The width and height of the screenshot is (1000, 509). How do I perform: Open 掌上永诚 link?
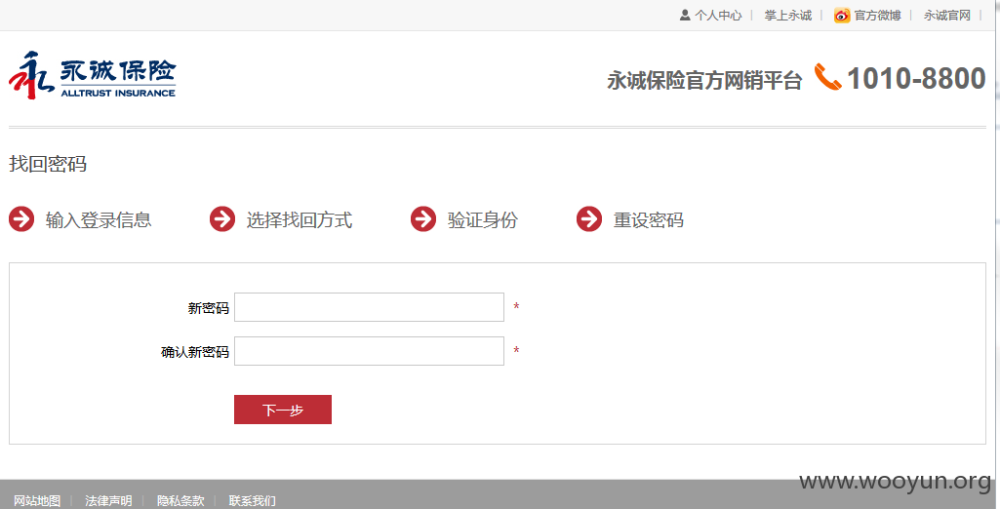(x=787, y=16)
